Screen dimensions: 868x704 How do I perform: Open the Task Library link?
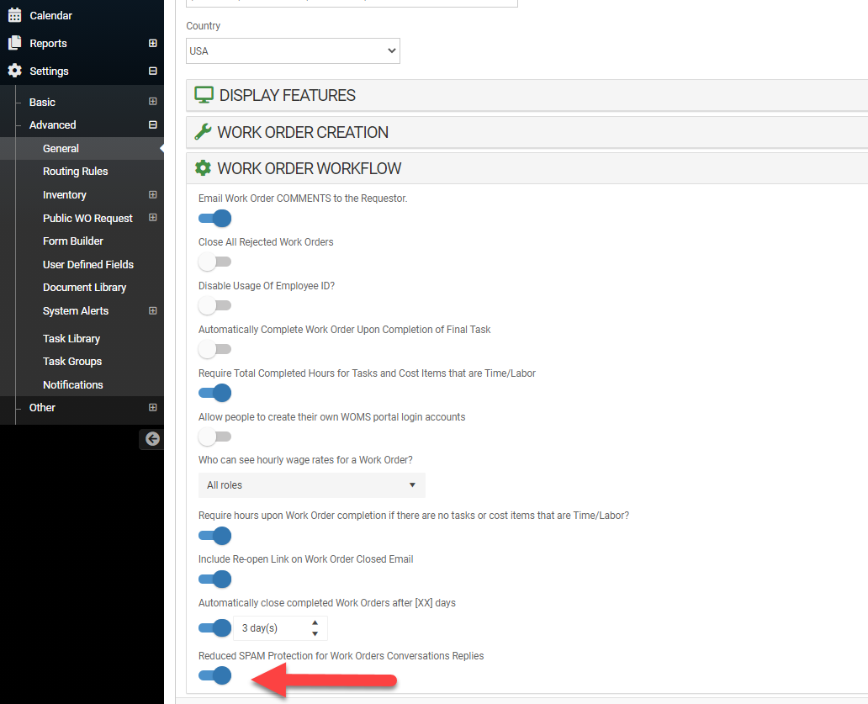point(71,338)
